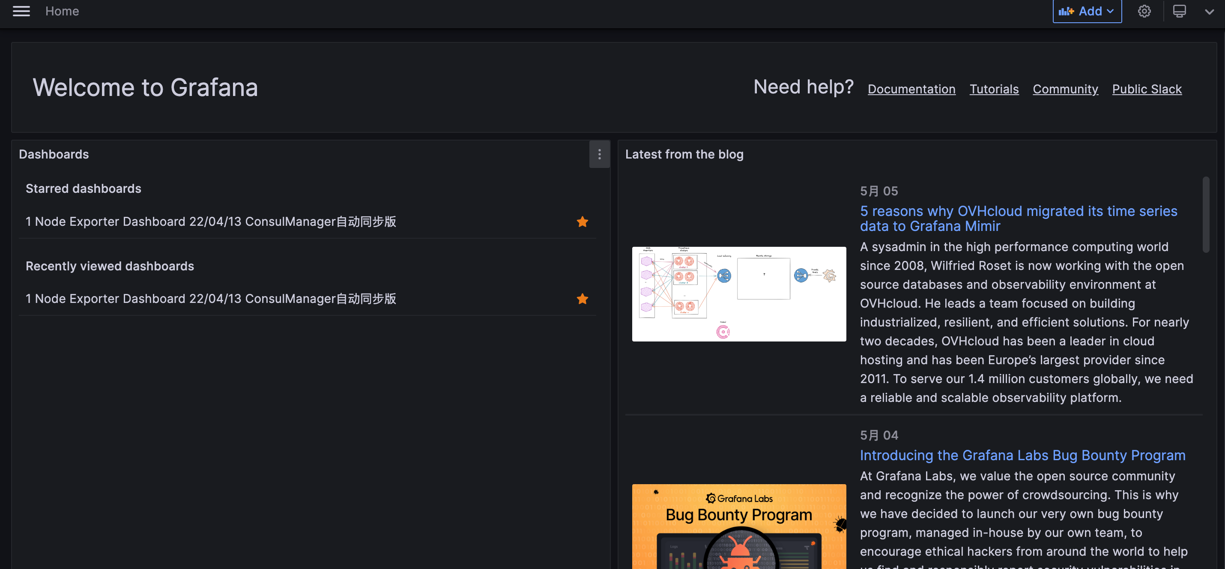Open starred Node Exporter Dashboard entry

(211, 222)
